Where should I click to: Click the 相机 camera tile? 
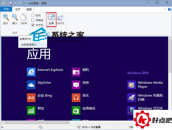tap(76, 72)
